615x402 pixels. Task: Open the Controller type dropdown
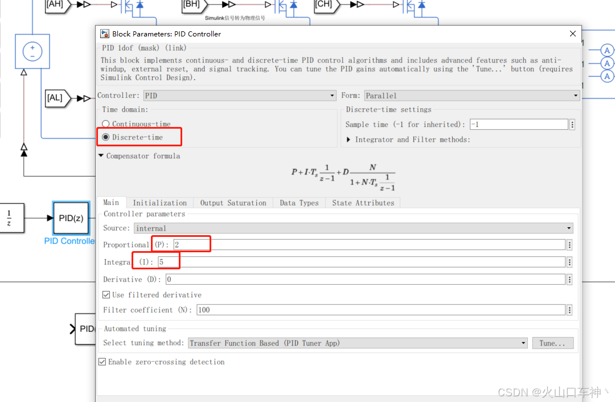[x=240, y=96]
